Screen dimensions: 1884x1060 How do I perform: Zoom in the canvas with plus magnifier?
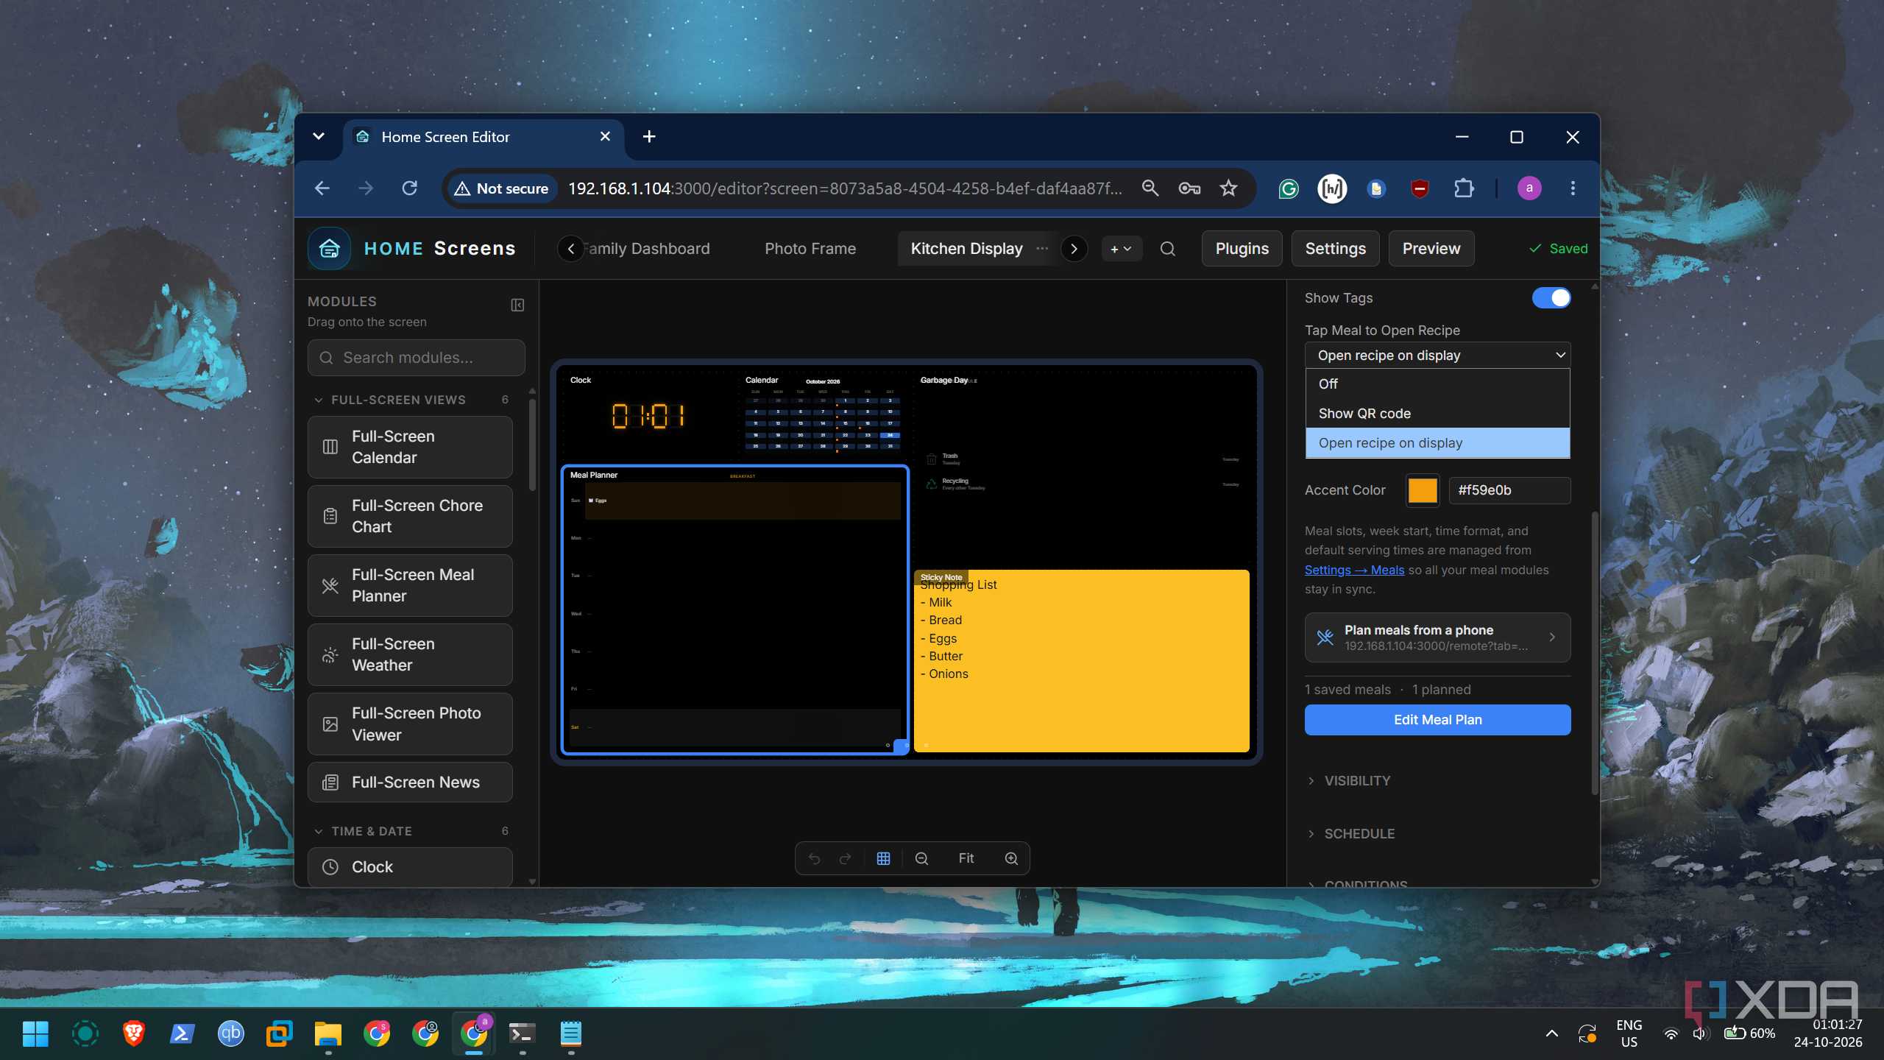pos(1011,858)
